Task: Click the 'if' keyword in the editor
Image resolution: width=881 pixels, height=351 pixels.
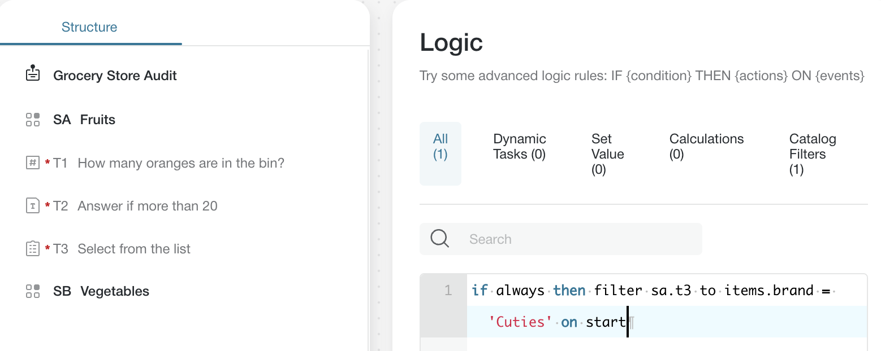Action: click(480, 291)
